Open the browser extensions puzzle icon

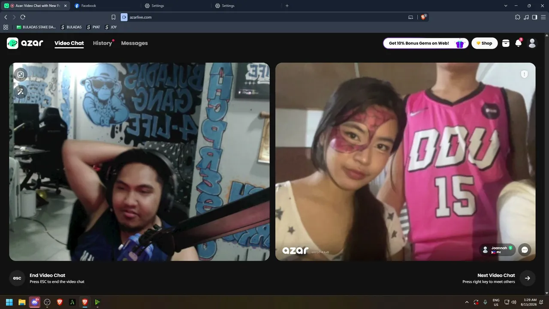click(x=517, y=17)
